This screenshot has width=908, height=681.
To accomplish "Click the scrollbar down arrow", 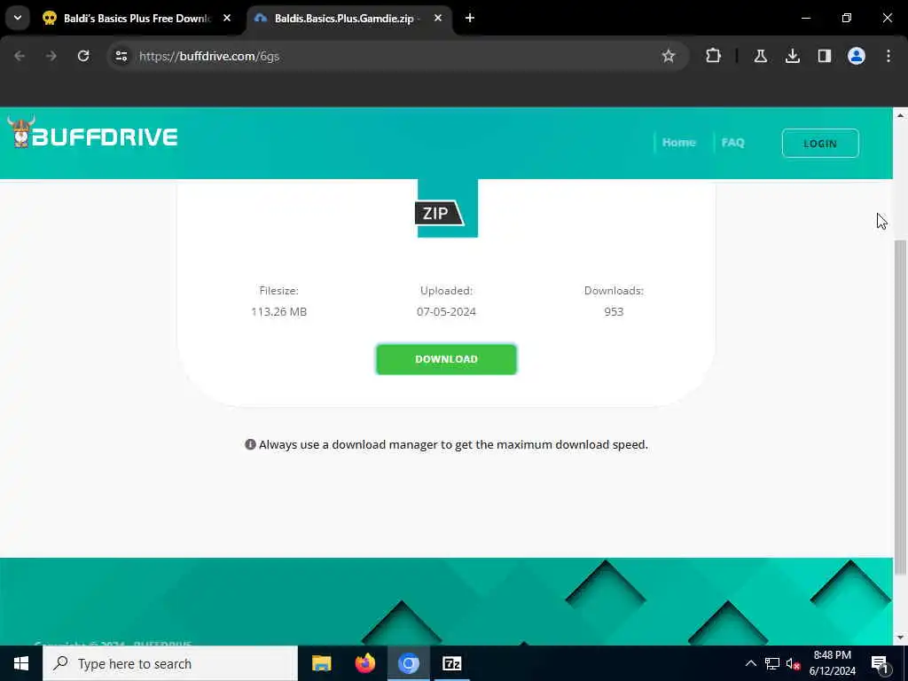I will 901,638.
